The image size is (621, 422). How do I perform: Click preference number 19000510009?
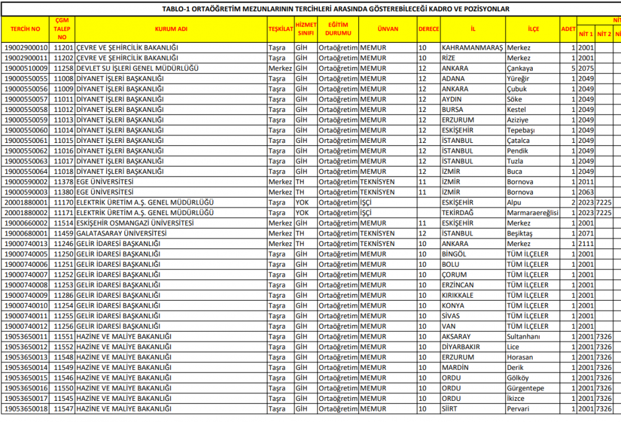(26, 68)
